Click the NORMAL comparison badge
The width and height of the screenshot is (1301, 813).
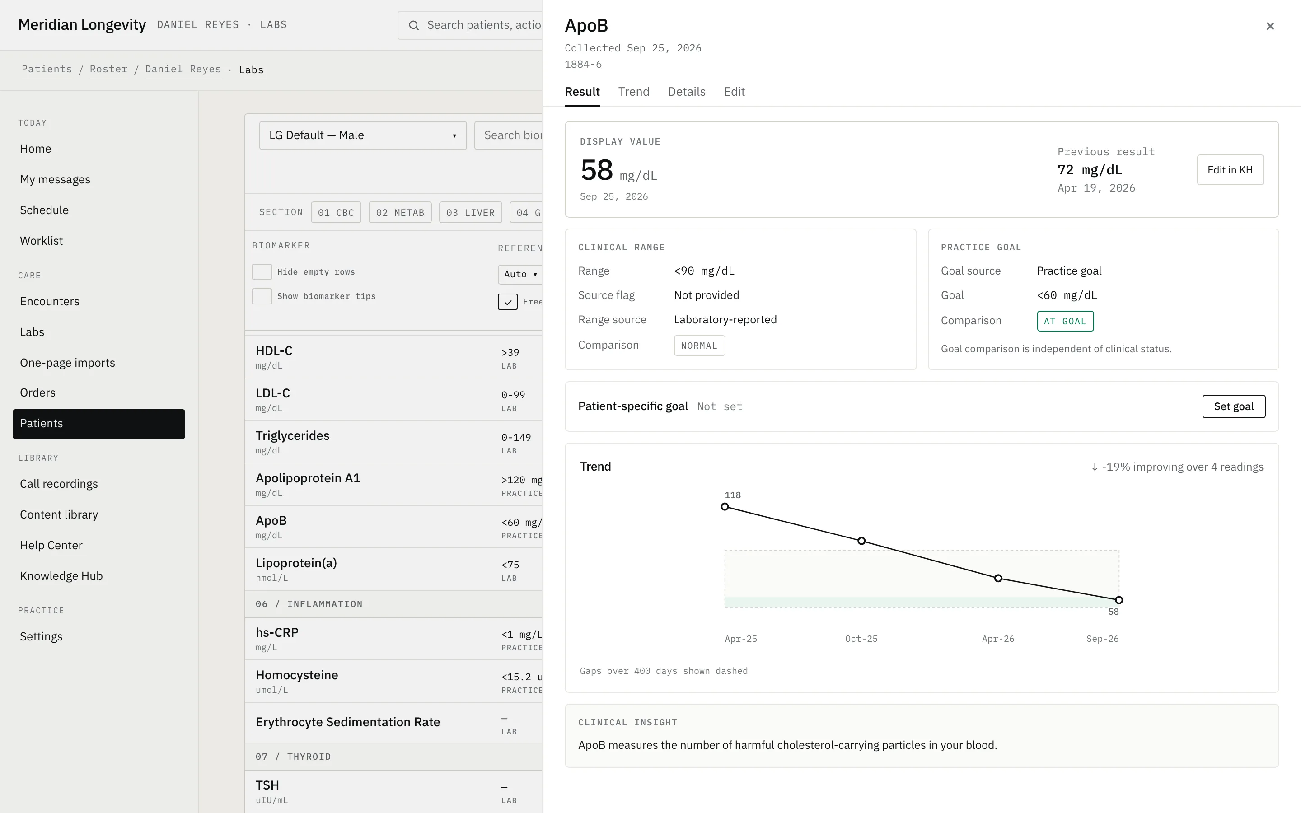(699, 346)
